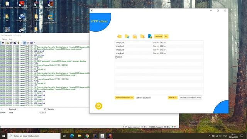Click the lock server icon in FileZilla toolbar

[3, 43]
